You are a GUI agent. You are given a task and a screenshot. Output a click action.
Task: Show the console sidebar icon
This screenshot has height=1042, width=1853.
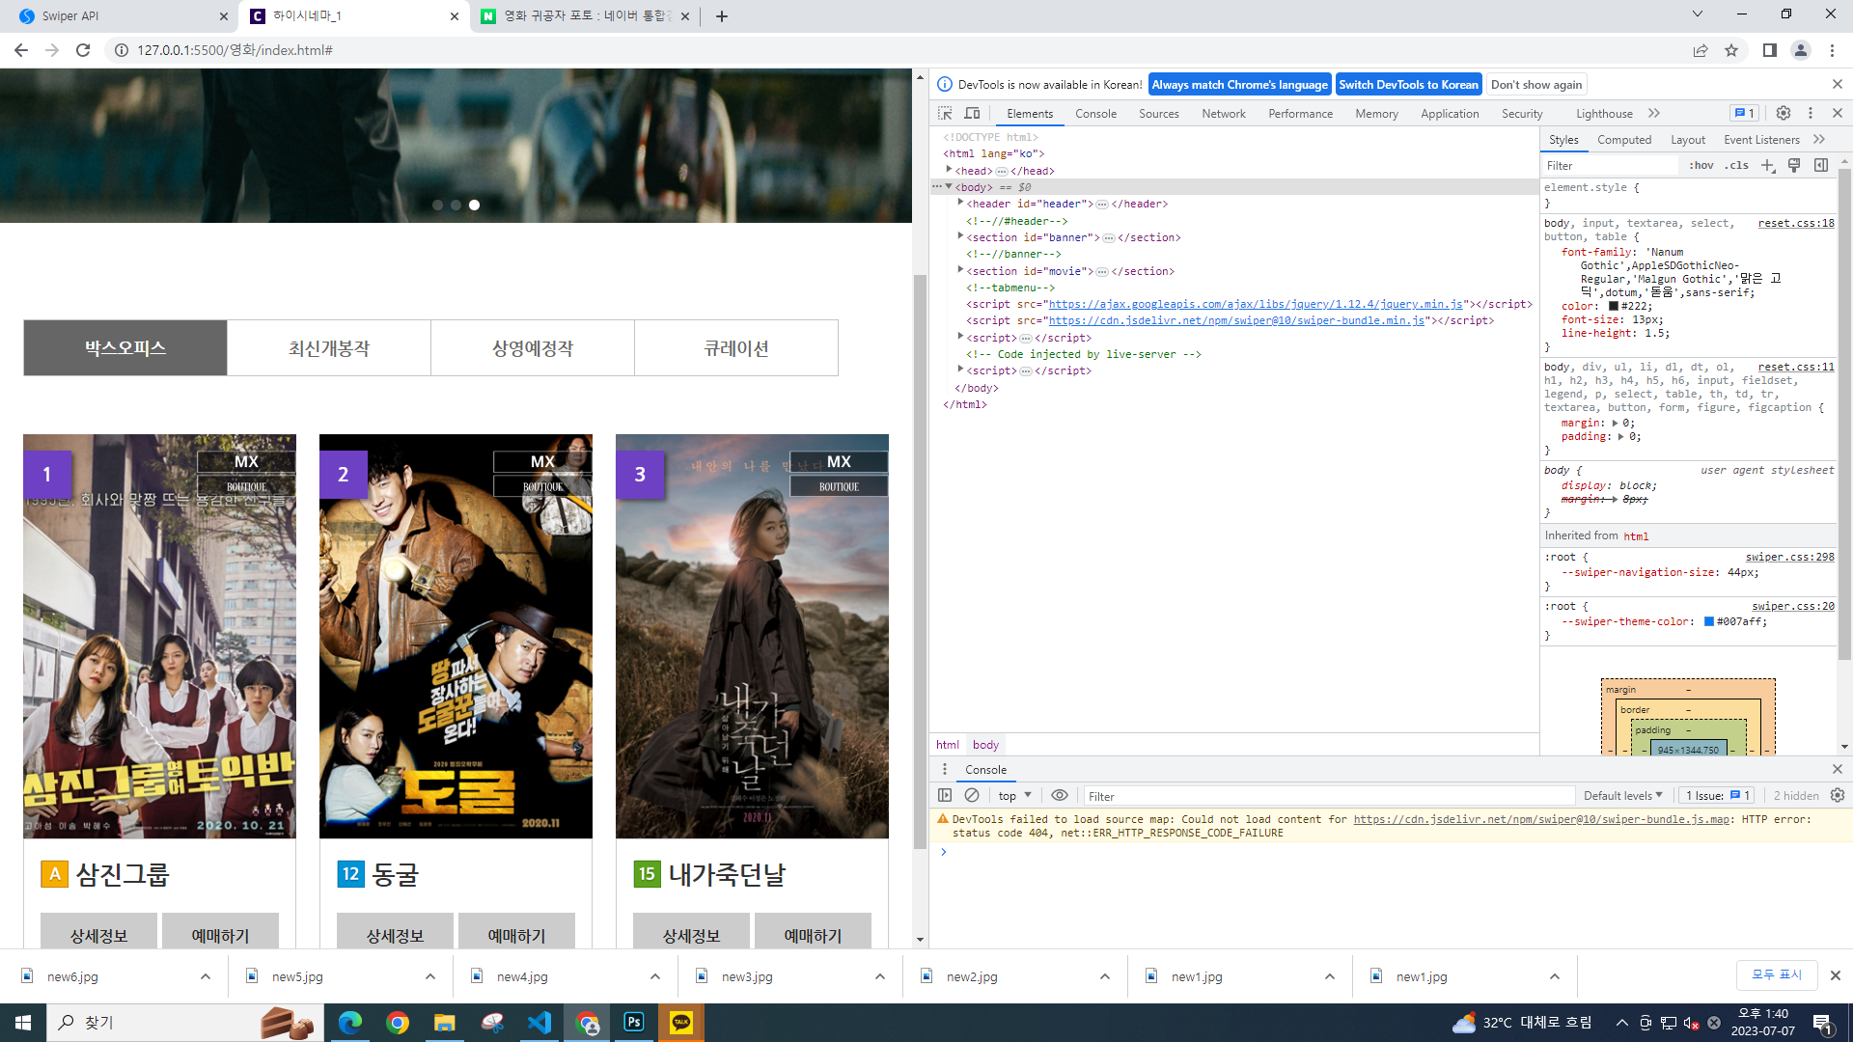point(945,795)
